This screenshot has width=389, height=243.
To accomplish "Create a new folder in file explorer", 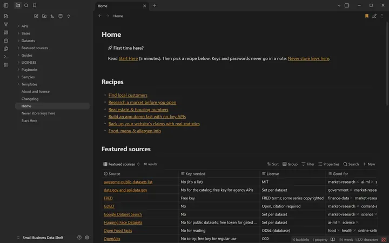I will pyautogui.click(x=44, y=16).
